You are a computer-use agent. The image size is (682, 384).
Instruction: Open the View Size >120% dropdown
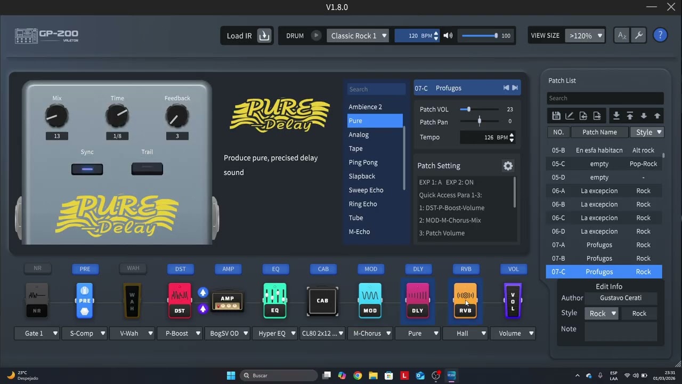pos(584,36)
